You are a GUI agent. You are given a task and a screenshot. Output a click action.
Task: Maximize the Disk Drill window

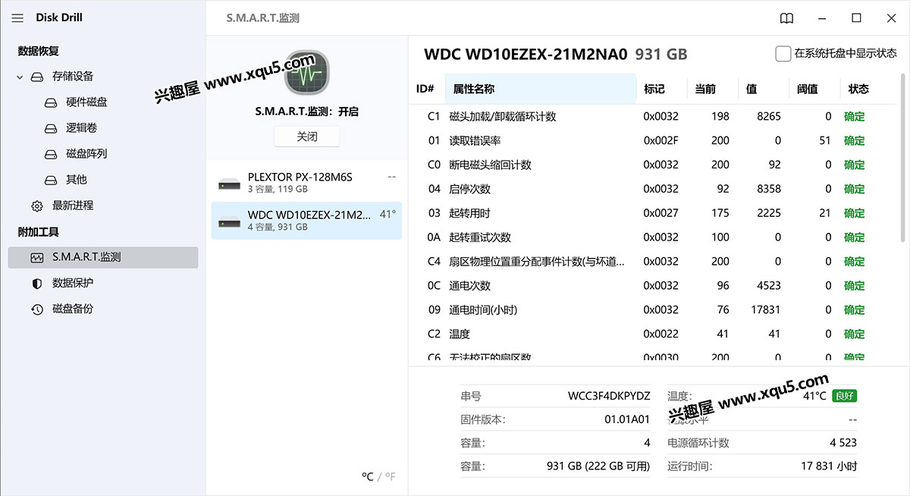(x=856, y=18)
